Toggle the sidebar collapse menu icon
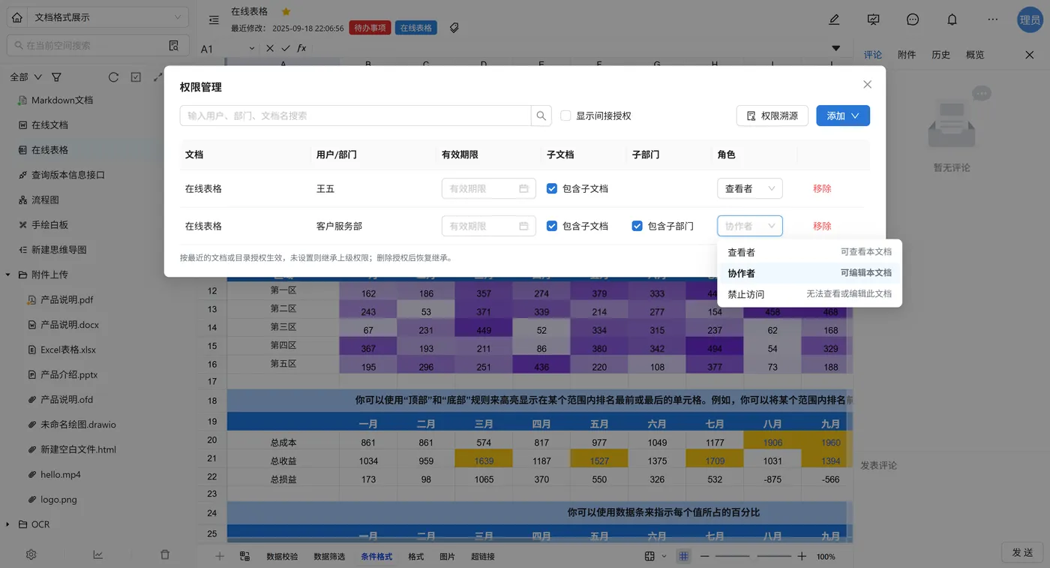This screenshot has height=568, width=1050. (x=214, y=20)
